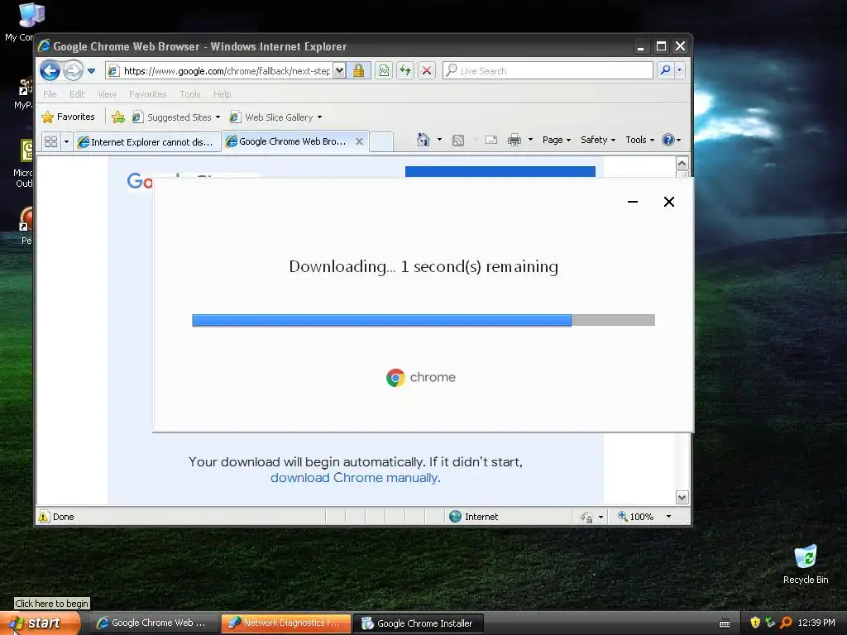Open the recent pages dropdown arrow
The width and height of the screenshot is (847, 635).
click(91, 71)
